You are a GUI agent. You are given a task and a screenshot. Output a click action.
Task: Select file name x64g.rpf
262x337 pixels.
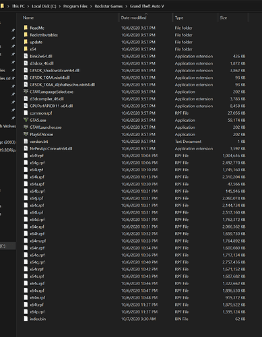[x=37, y=162]
